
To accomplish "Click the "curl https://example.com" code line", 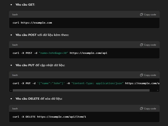I will pos(32,23).
